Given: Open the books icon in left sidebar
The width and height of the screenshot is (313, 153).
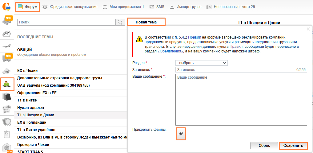Looking at the screenshot, I should (7, 97).
